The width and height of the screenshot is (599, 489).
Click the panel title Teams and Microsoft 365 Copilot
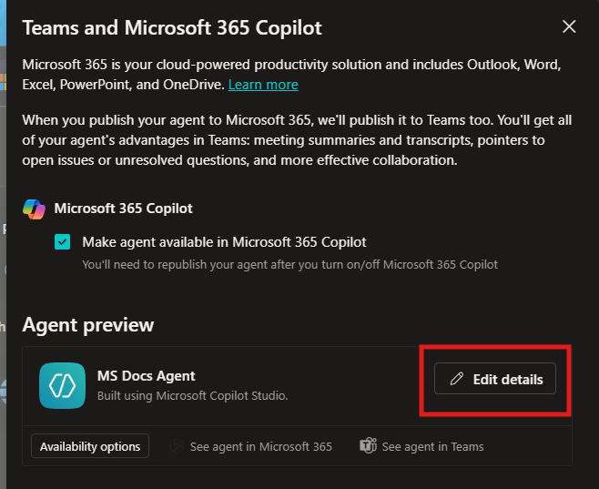[172, 28]
